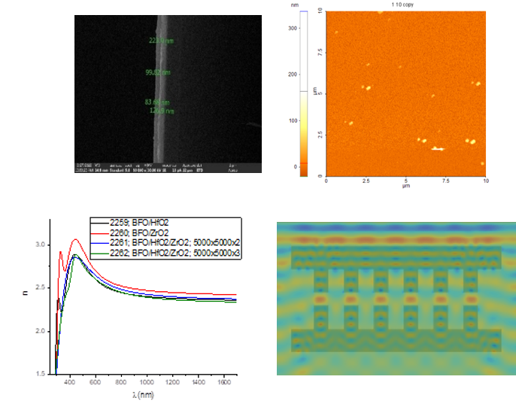
Task: Select the "nm" unit label above the color scale
Action: pyautogui.click(x=296, y=5)
